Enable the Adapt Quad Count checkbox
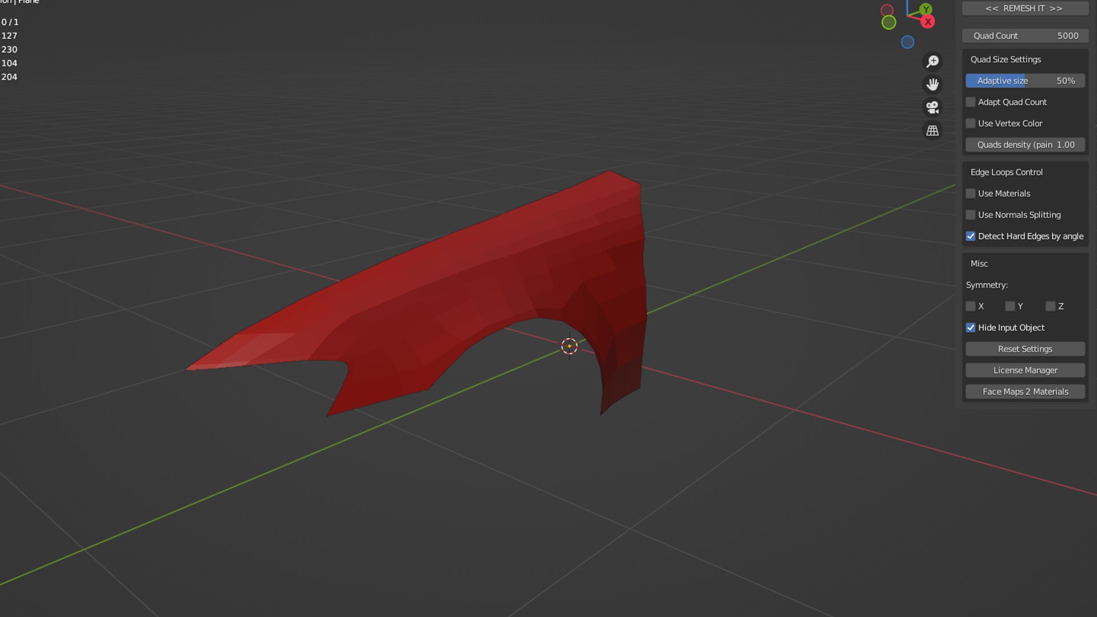The image size is (1097, 617). pyautogui.click(x=971, y=102)
